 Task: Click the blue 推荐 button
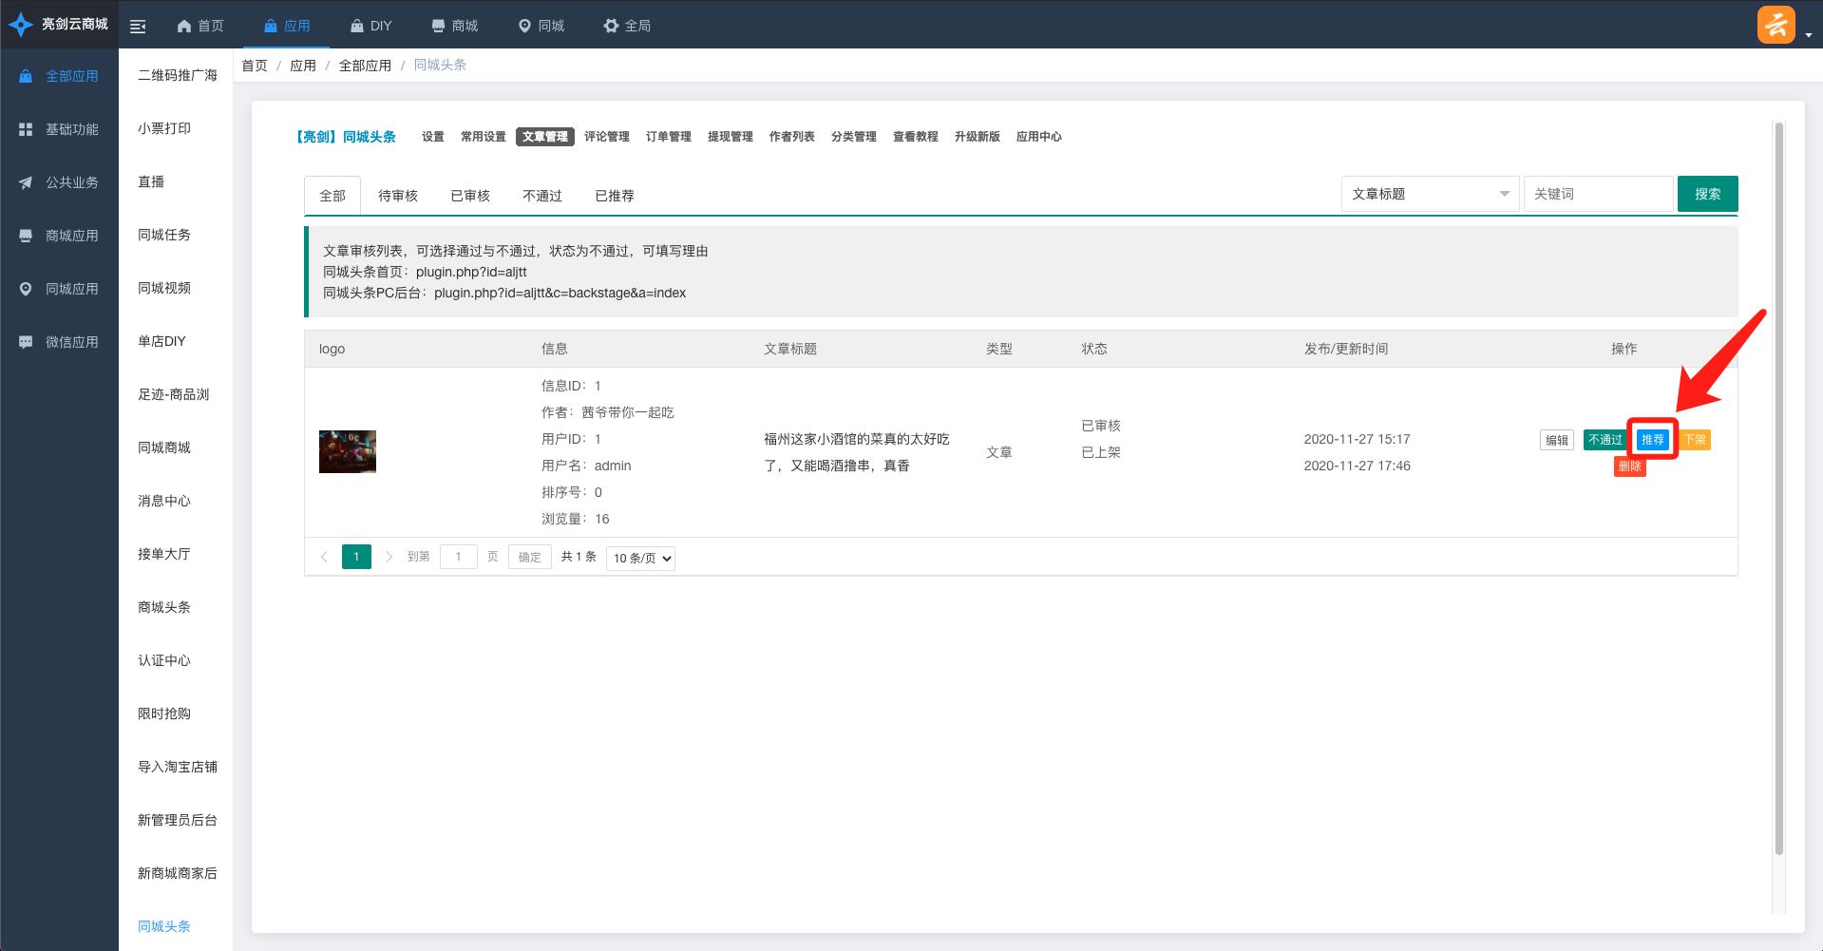coord(1652,440)
